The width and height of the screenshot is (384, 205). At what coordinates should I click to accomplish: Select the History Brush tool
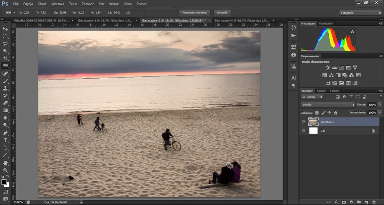(x=5, y=96)
